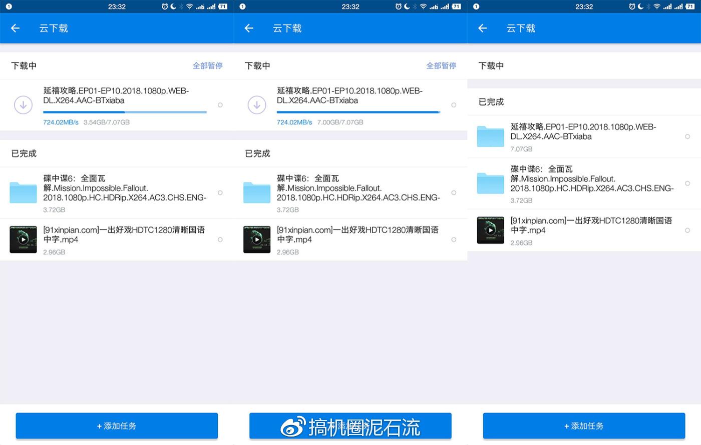This screenshot has width=701, height=445.
Task: Tap the circular download icon beside 7.00GB/7.07GB
Action: 257,105
